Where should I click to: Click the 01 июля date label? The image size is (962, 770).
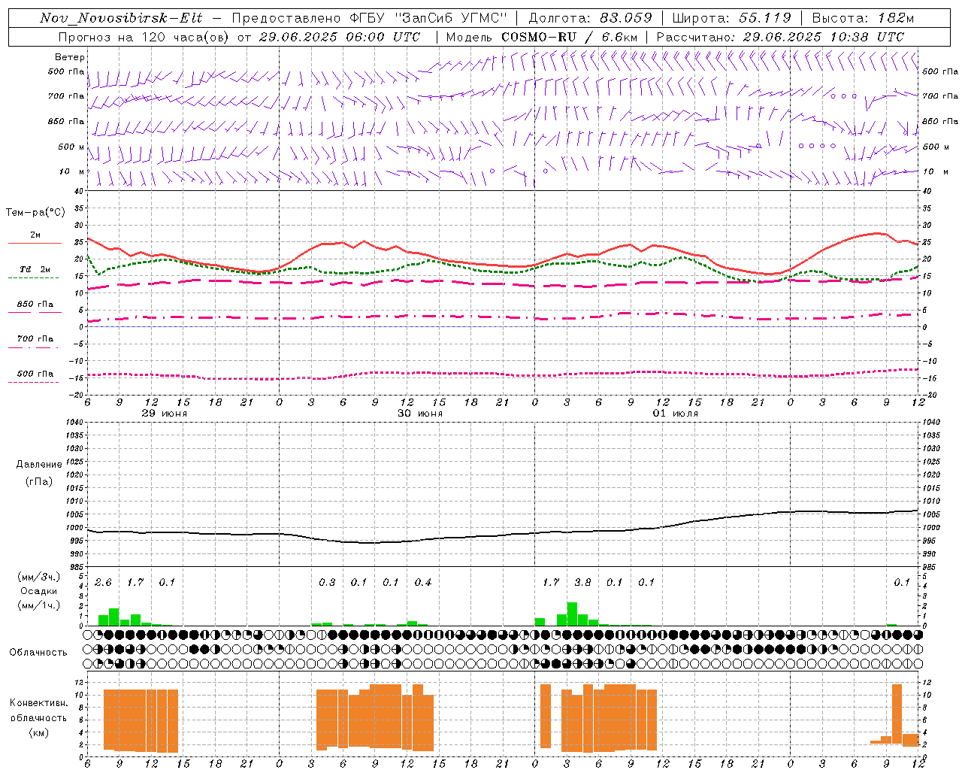[676, 414]
